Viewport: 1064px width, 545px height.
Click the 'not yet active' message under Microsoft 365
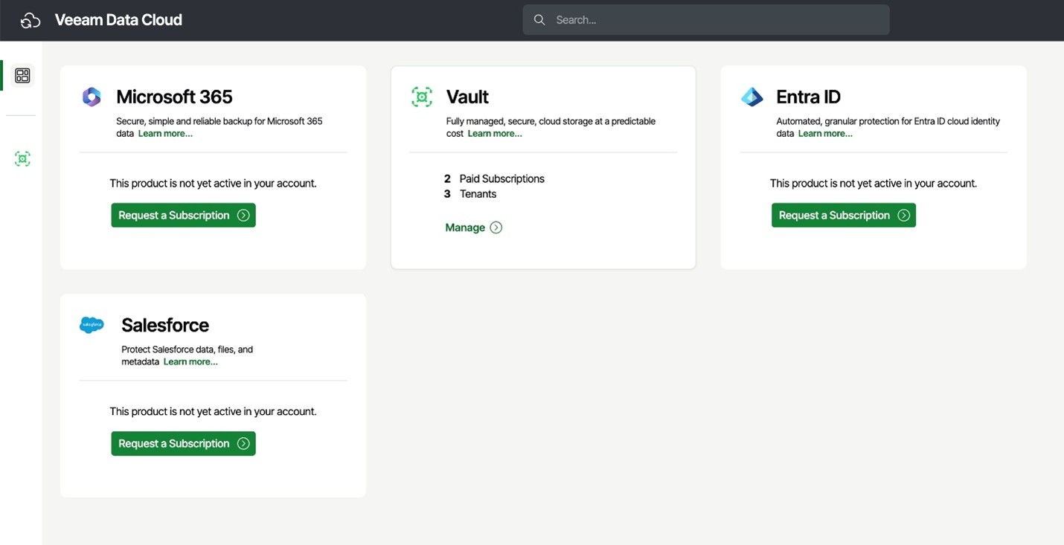(214, 183)
